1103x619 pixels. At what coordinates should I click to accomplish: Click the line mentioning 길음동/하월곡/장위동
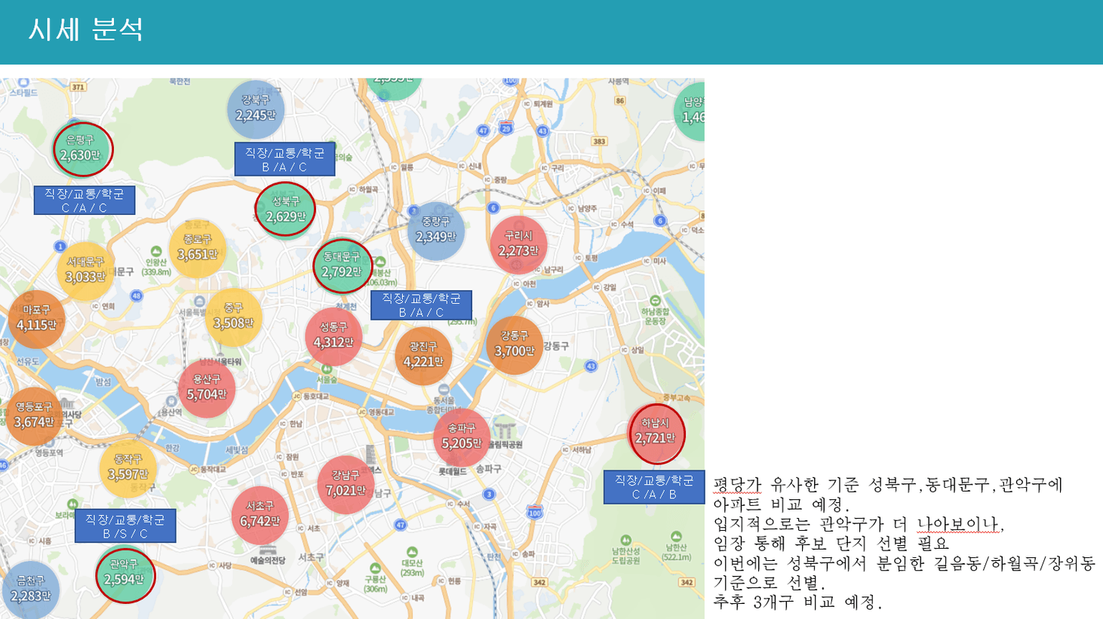[905, 563]
